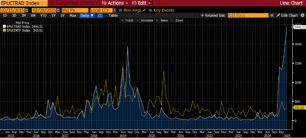Switch to Table view
The height and width of the screenshot is (138, 306).
pos(113,15)
